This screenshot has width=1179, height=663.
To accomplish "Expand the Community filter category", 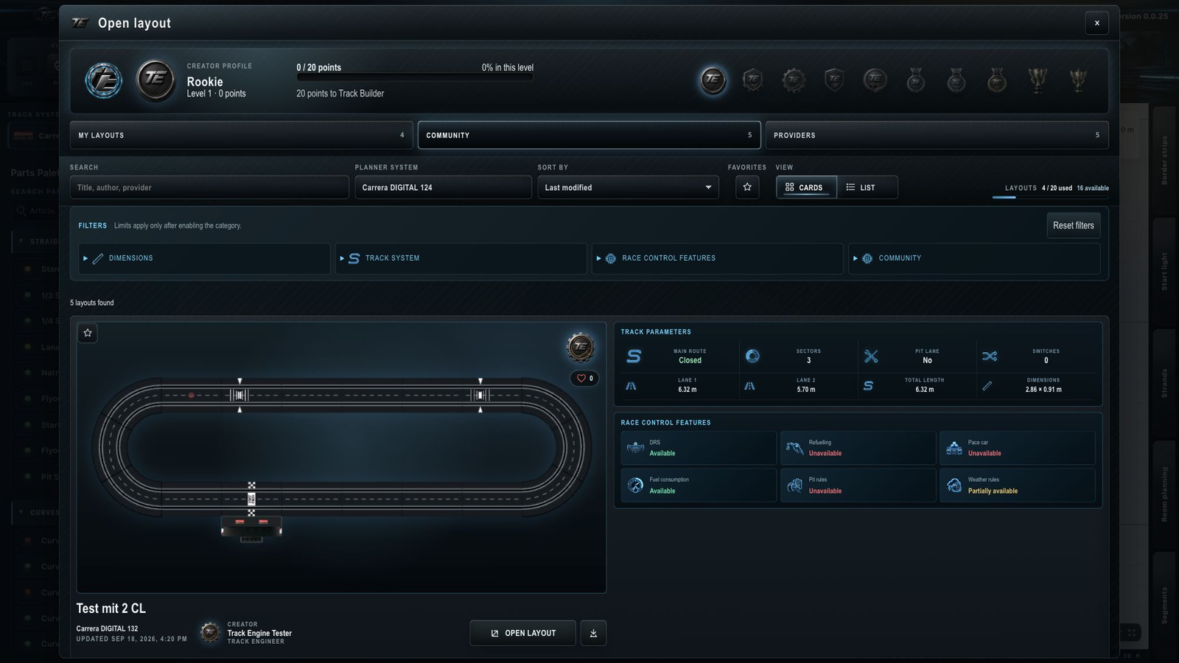I will [974, 259].
